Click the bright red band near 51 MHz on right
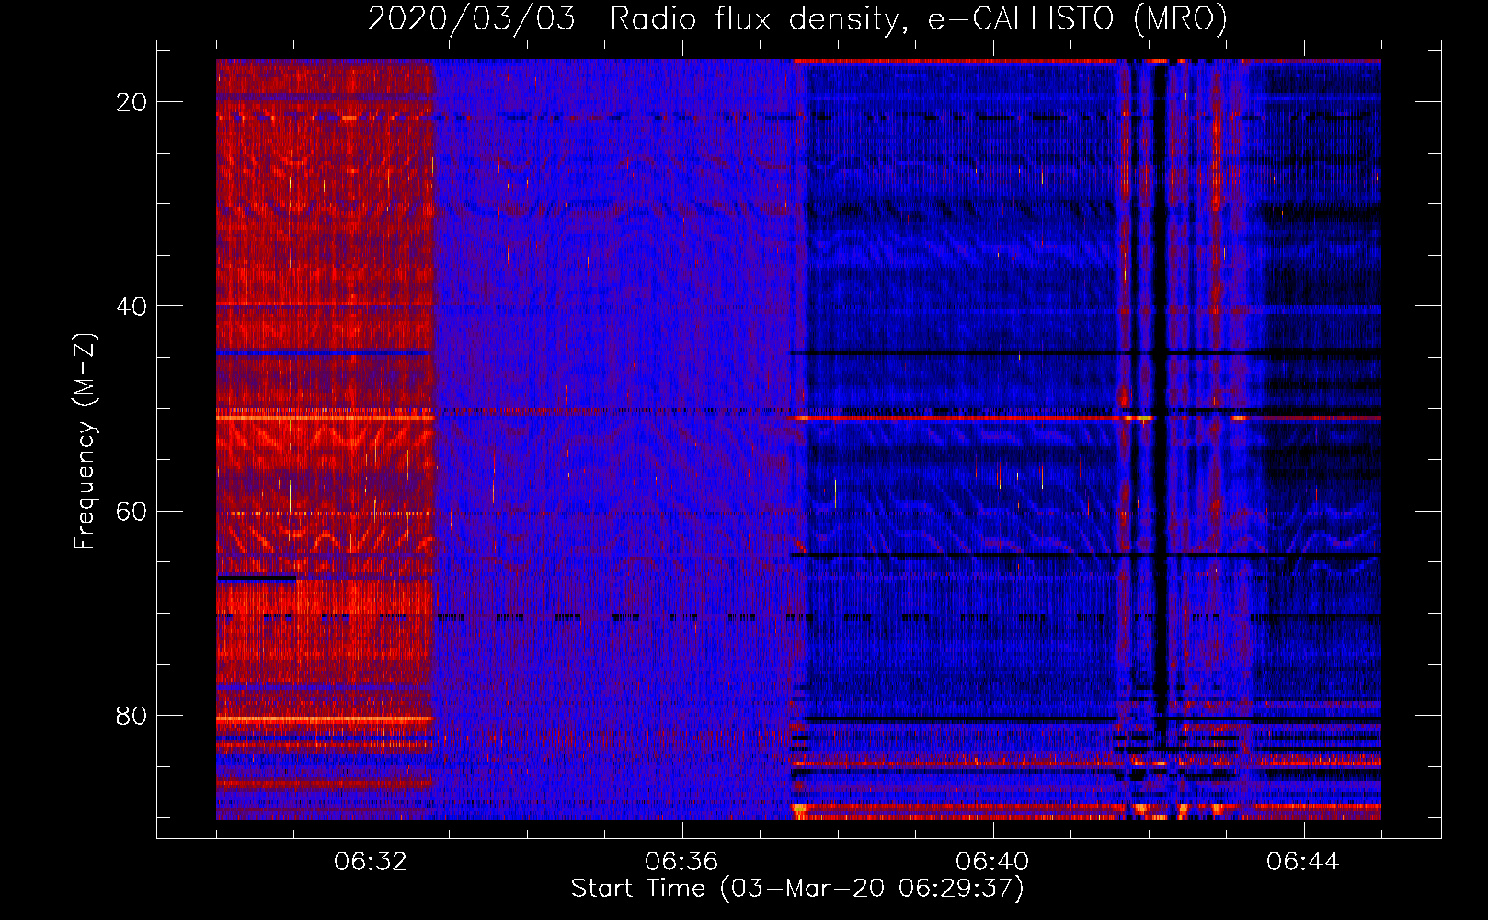Image resolution: width=1488 pixels, height=920 pixels. [1085, 418]
